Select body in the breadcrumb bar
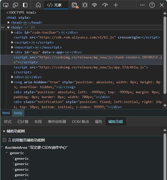Screen dimensions: 167x180 (18, 113)
